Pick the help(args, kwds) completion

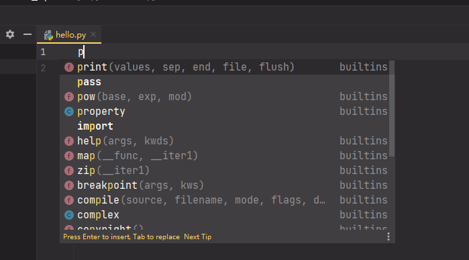pos(224,141)
